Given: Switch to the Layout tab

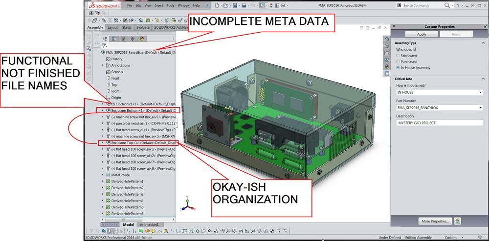Looking at the screenshot, I should [112, 27].
